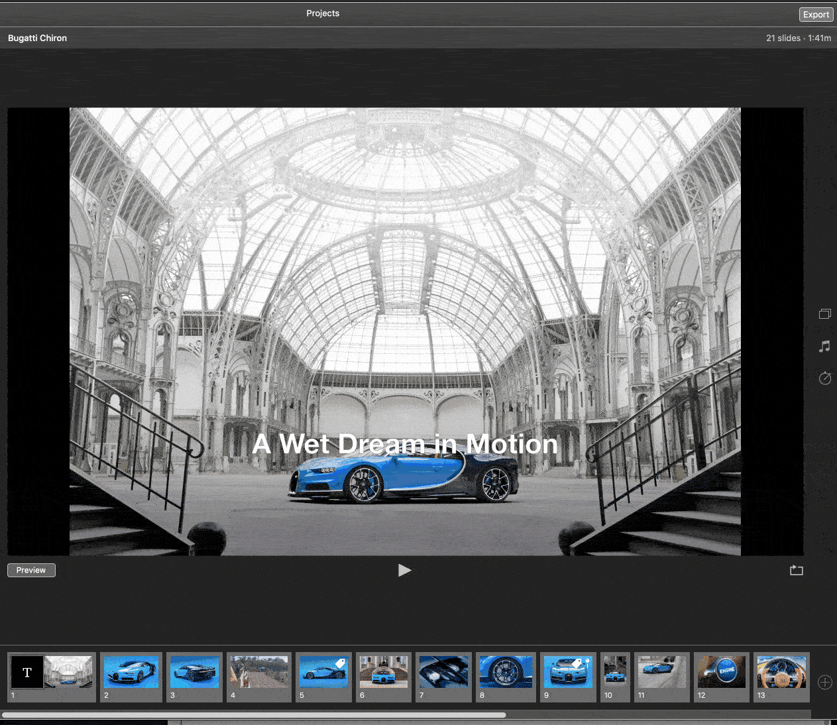Select slide 10 thumbnail
The image size is (837, 725).
click(615, 672)
